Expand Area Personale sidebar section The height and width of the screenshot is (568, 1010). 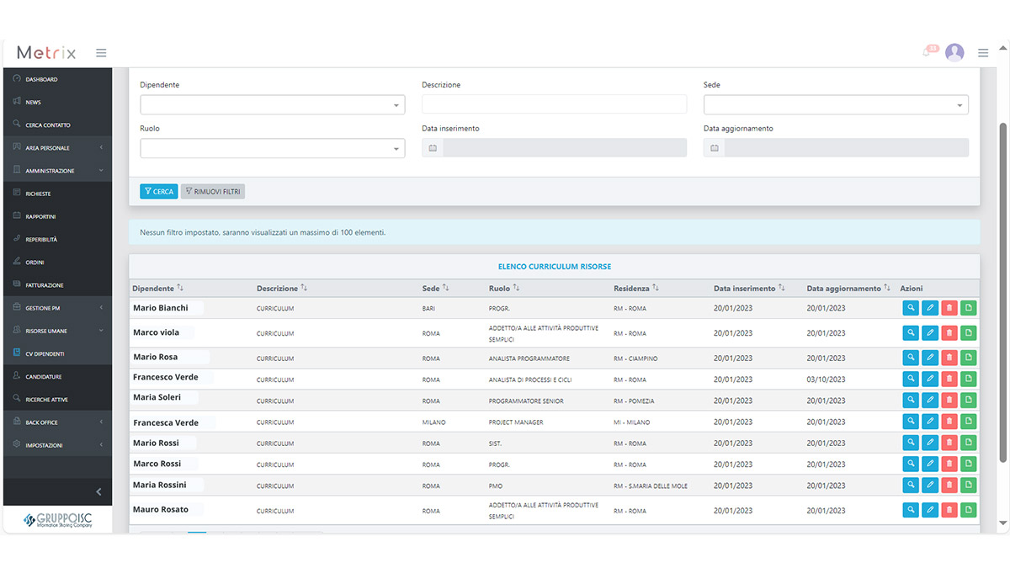(57, 148)
